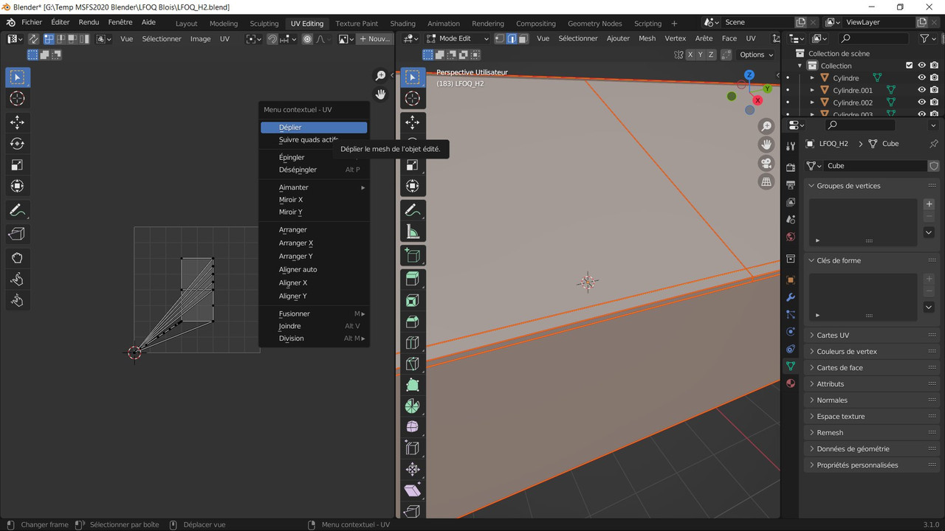Switch to the Texture Paint workspace tab
Screen dimensions: 945x531
[x=357, y=23]
